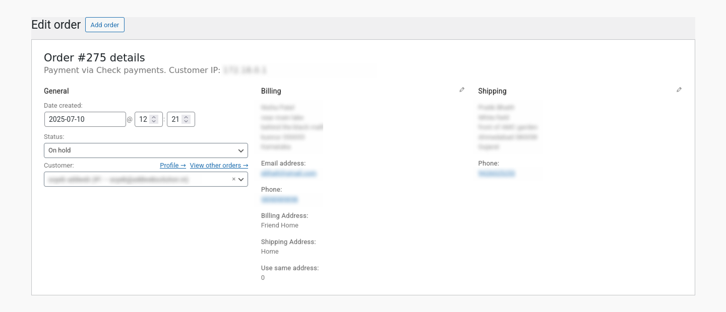
Task: Click the blurred billing email address link
Action: (x=288, y=174)
